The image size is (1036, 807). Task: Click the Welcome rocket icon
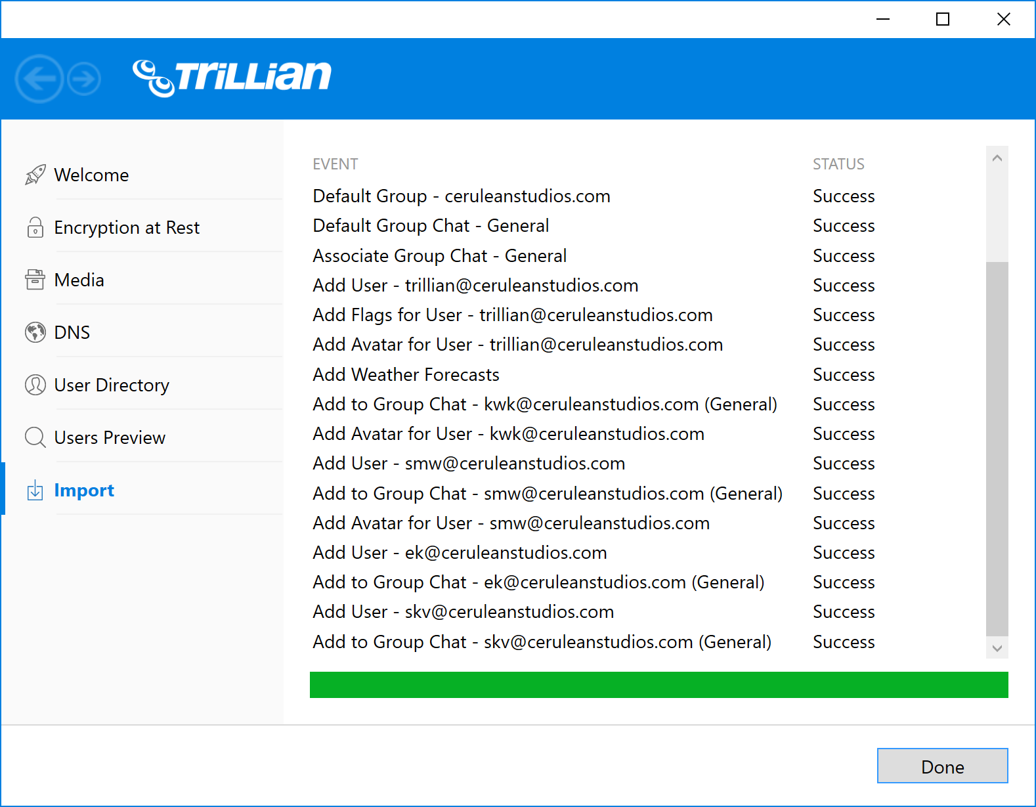click(x=35, y=175)
